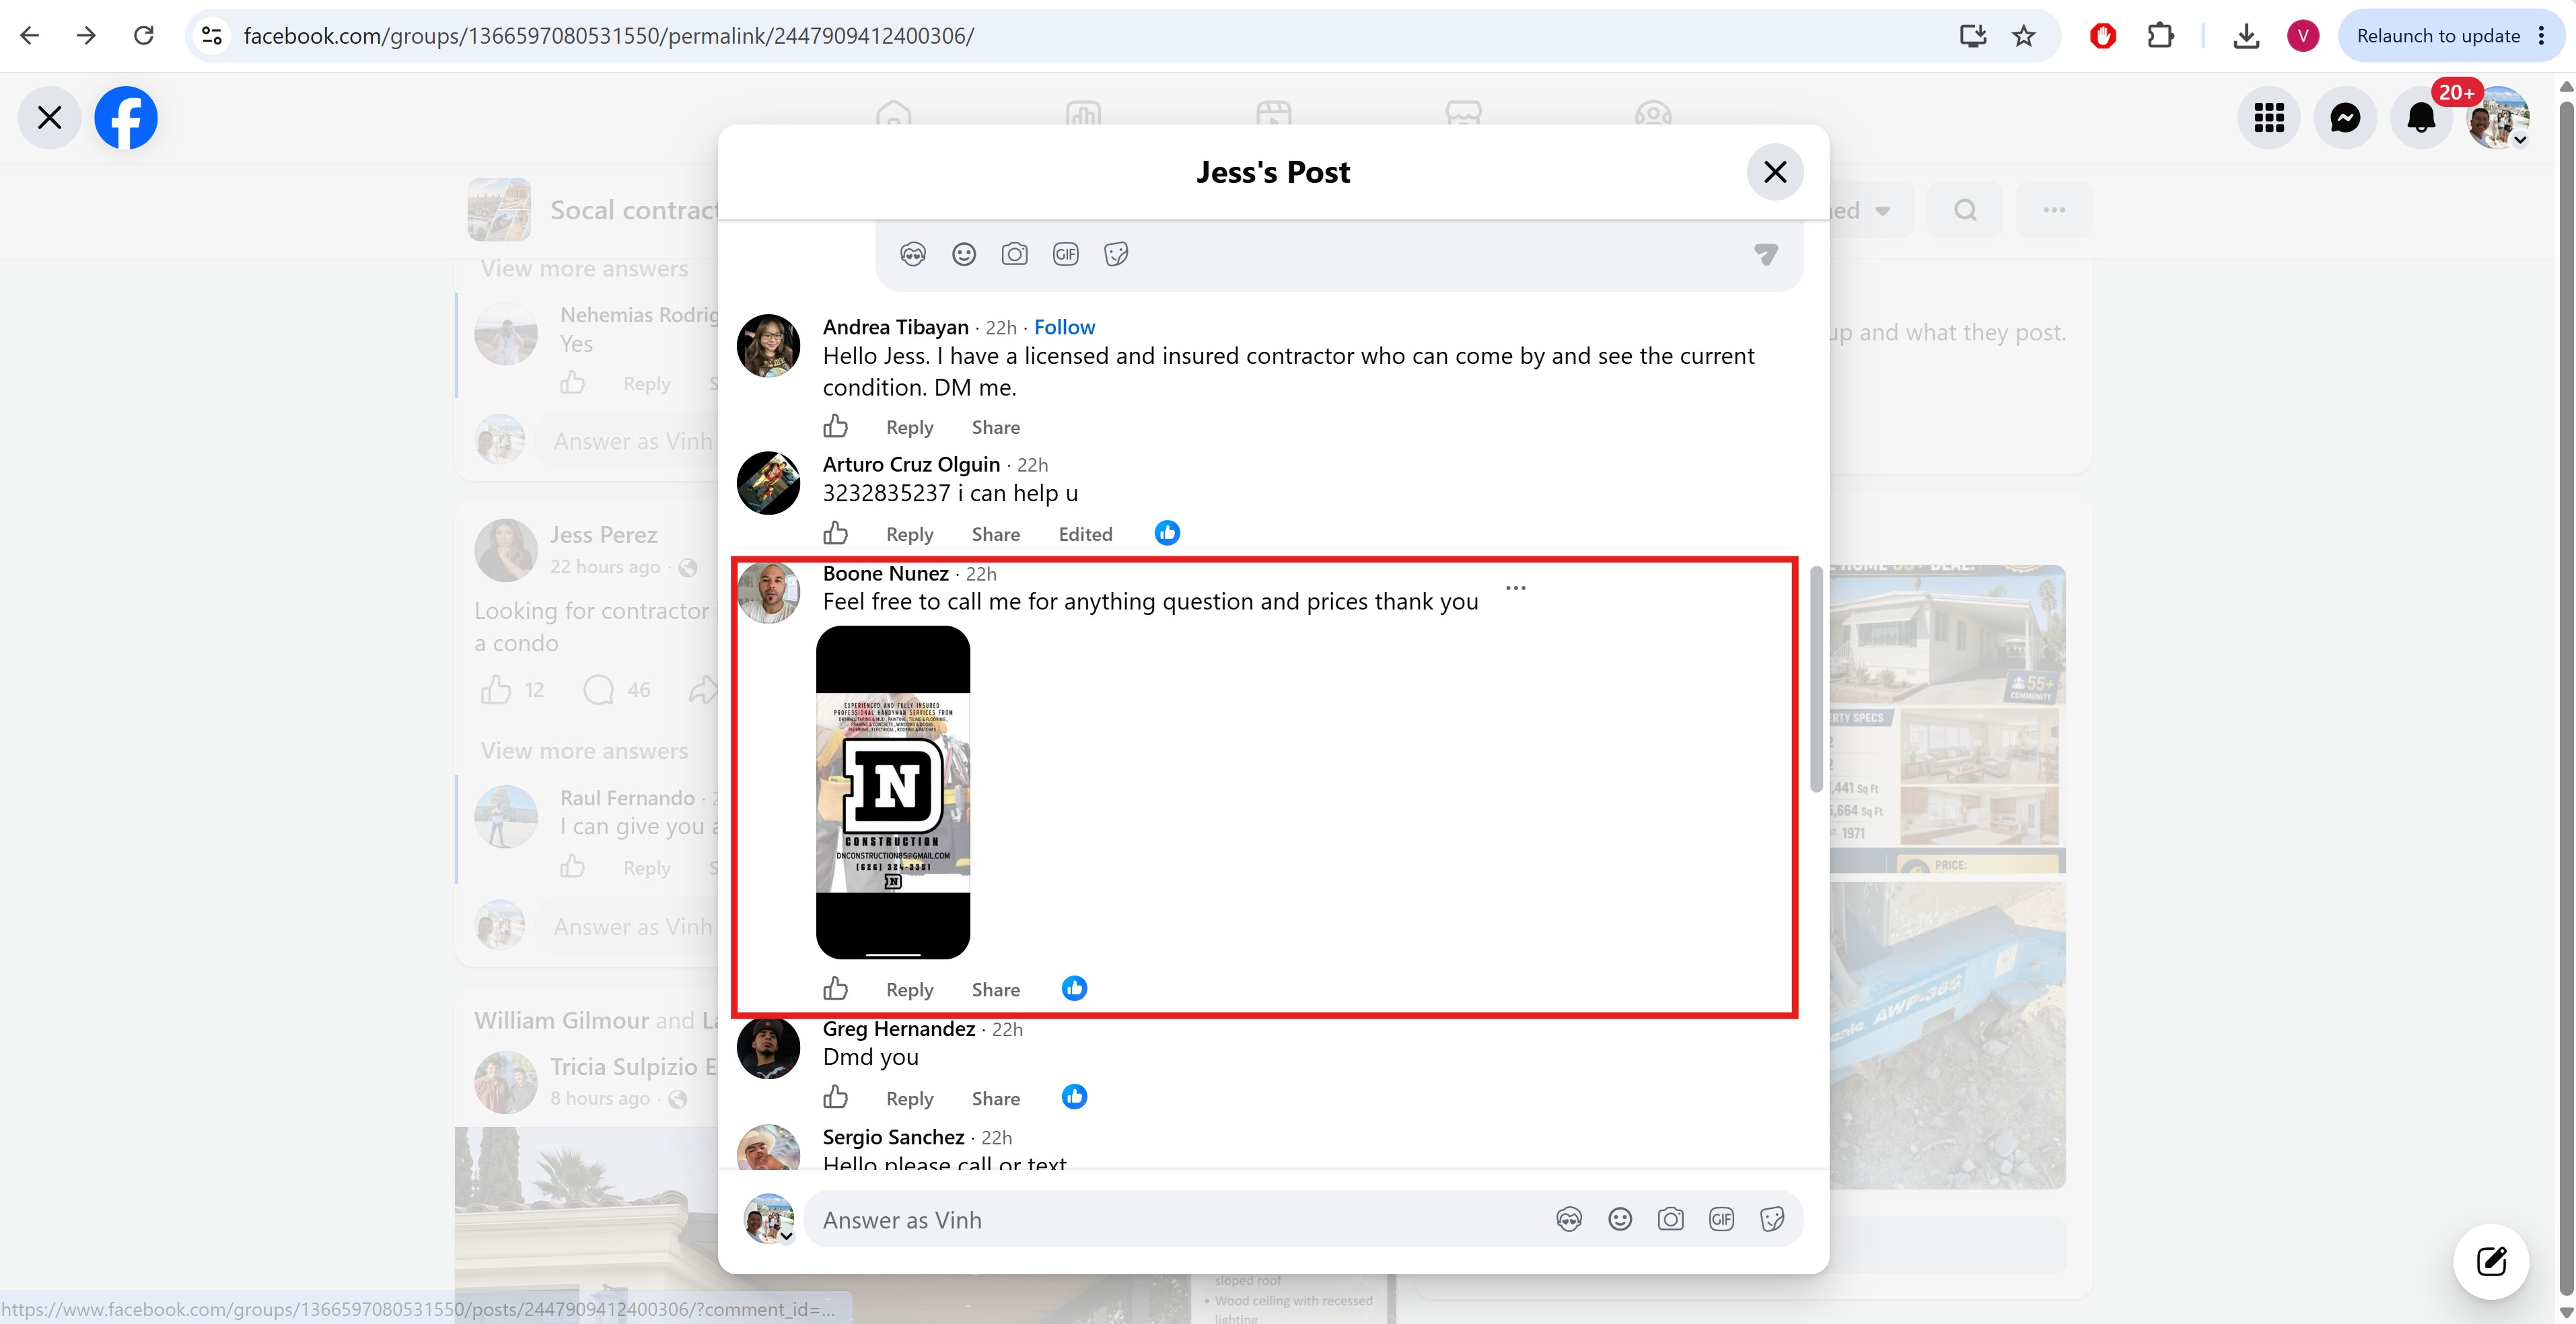Open the notifications bell
Viewport: 2576px width, 1324px height.
click(2421, 118)
